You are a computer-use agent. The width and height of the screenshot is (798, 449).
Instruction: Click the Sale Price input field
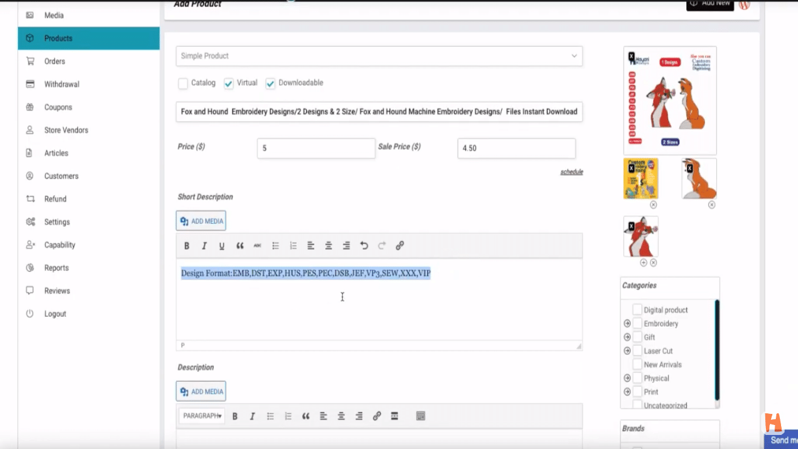pos(516,148)
